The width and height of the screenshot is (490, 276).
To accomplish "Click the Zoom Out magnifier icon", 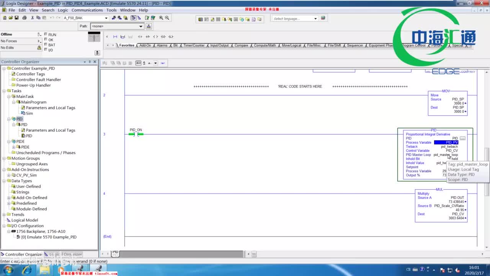I will tap(167, 18).
